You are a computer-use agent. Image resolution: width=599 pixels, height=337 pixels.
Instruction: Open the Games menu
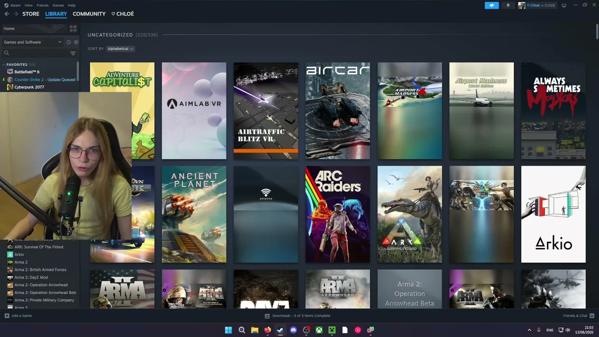(x=58, y=6)
